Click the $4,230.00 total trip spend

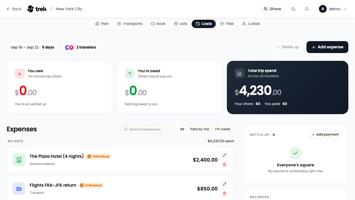(258, 91)
